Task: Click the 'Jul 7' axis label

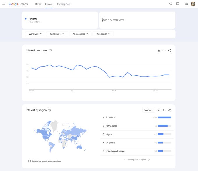Action: tap(73, 91)
